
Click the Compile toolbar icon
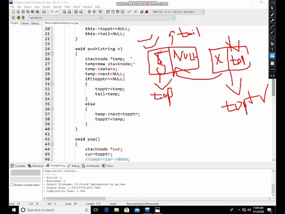[108, 12]
